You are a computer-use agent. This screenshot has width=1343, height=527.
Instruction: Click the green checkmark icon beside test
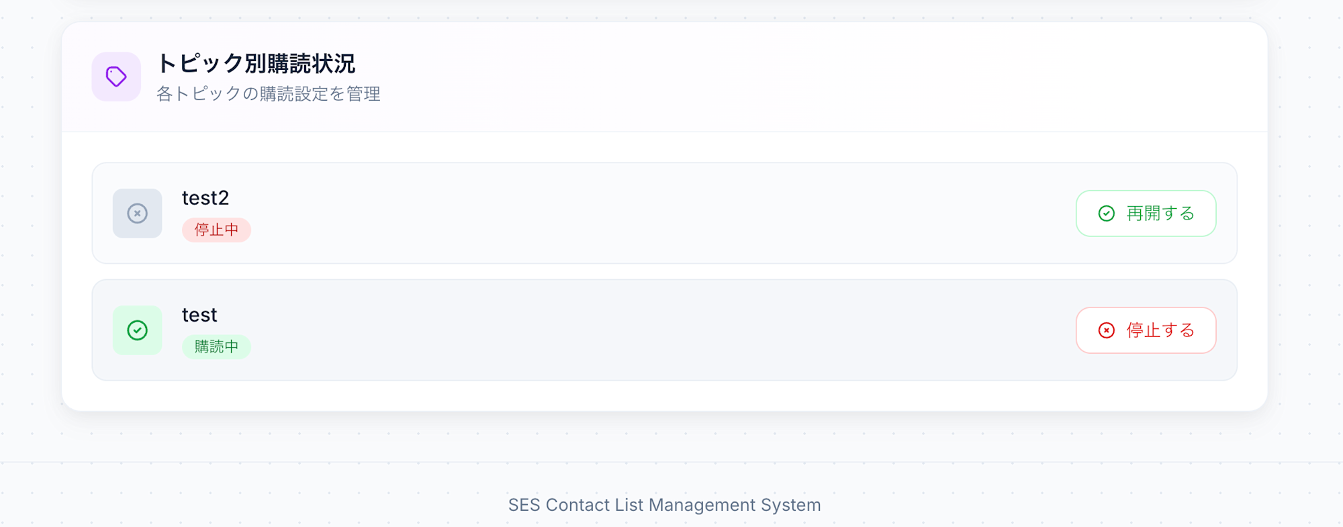pos(137,330)
